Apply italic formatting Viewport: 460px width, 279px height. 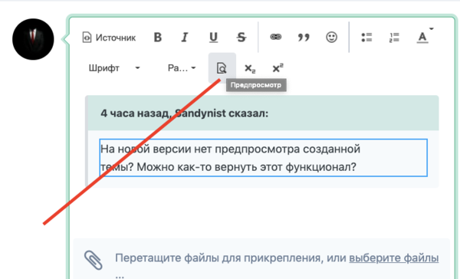coord(185,38)
